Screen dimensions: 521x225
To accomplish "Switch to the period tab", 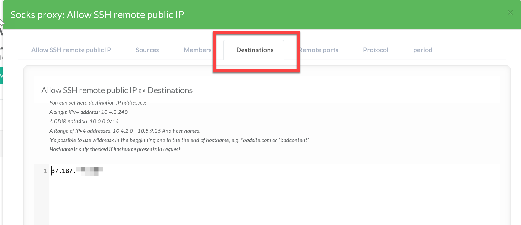I will pos(422,50).
